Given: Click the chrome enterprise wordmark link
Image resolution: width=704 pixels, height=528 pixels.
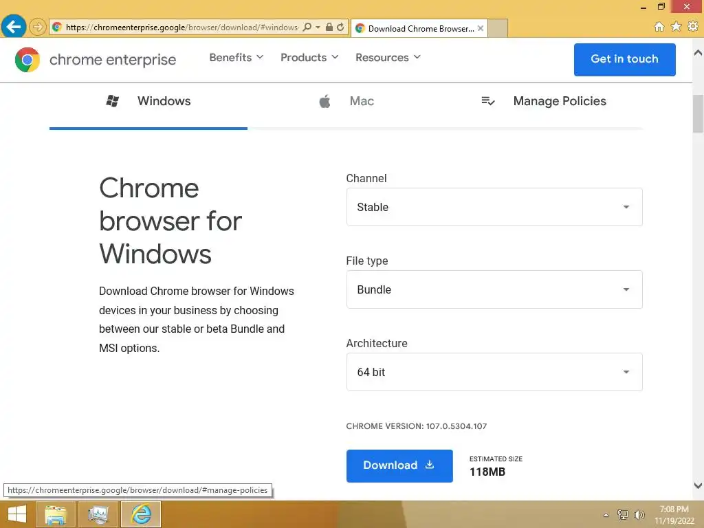Looking at the screenshot, I should coord(113,59).
